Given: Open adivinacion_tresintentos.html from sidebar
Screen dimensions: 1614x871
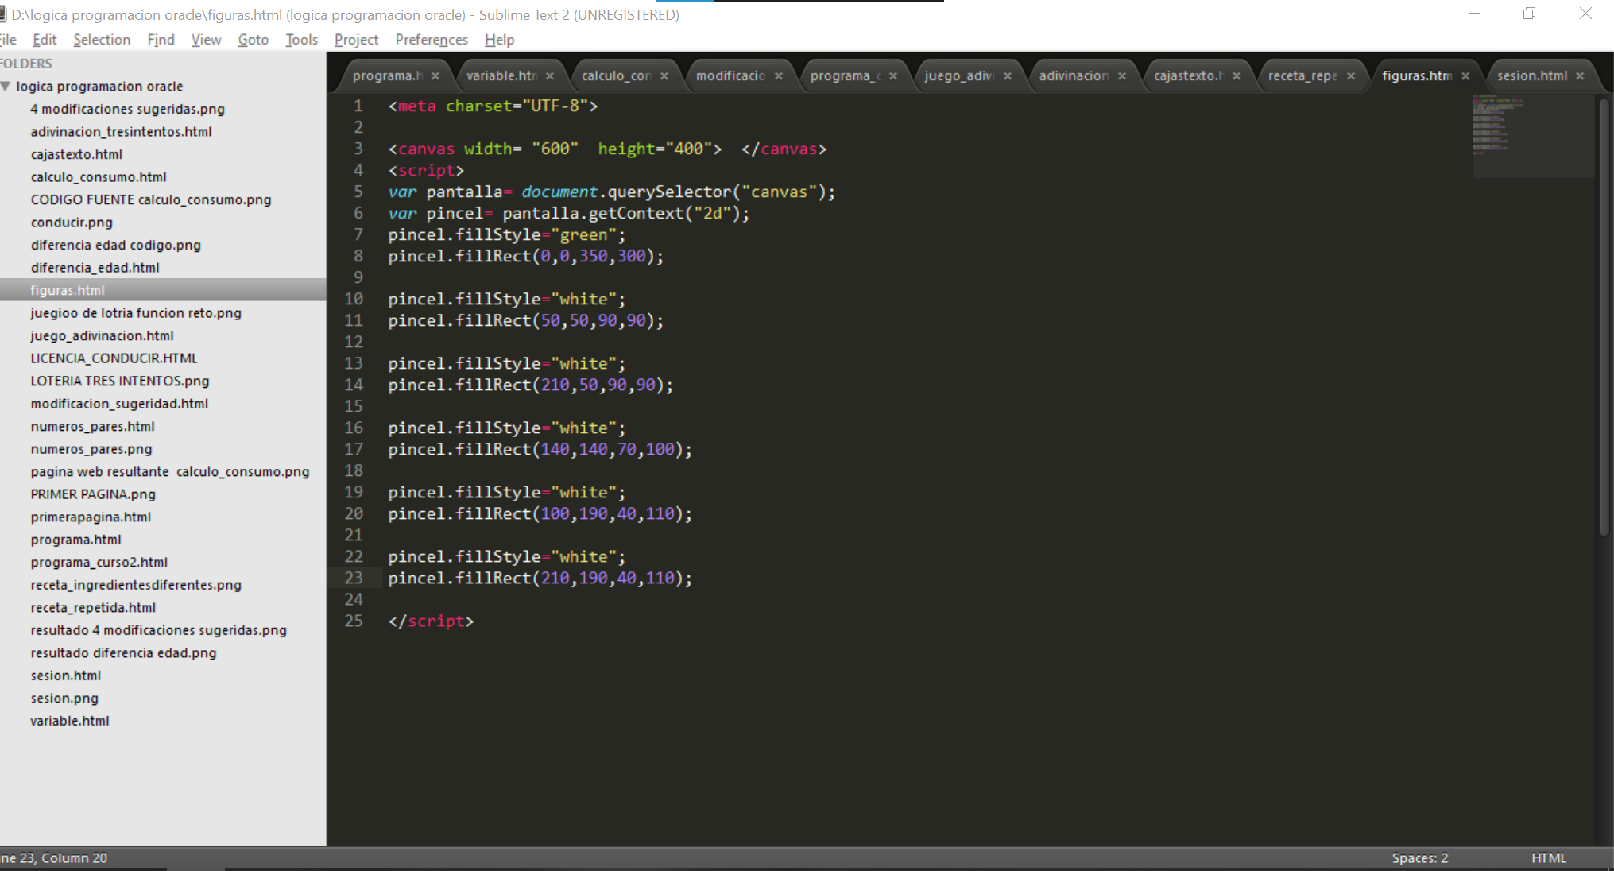Looking at the screenshot, I should tap(122, 132).
